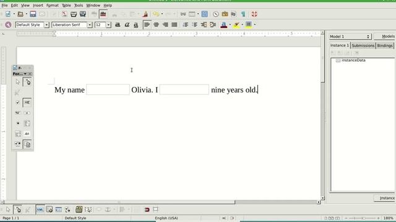Open the Format menu
Image resolution: width=396 pixels, height=222 pixels.
(52, 6)
